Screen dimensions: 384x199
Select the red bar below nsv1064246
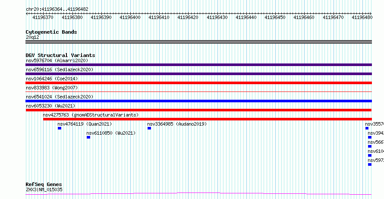[198, 83]
